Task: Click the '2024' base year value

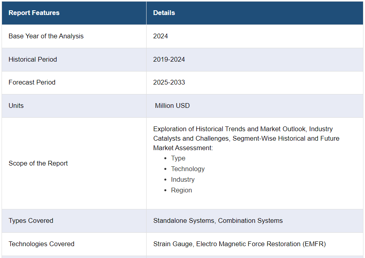Action: pyautogui.click(x=160, y=36)
